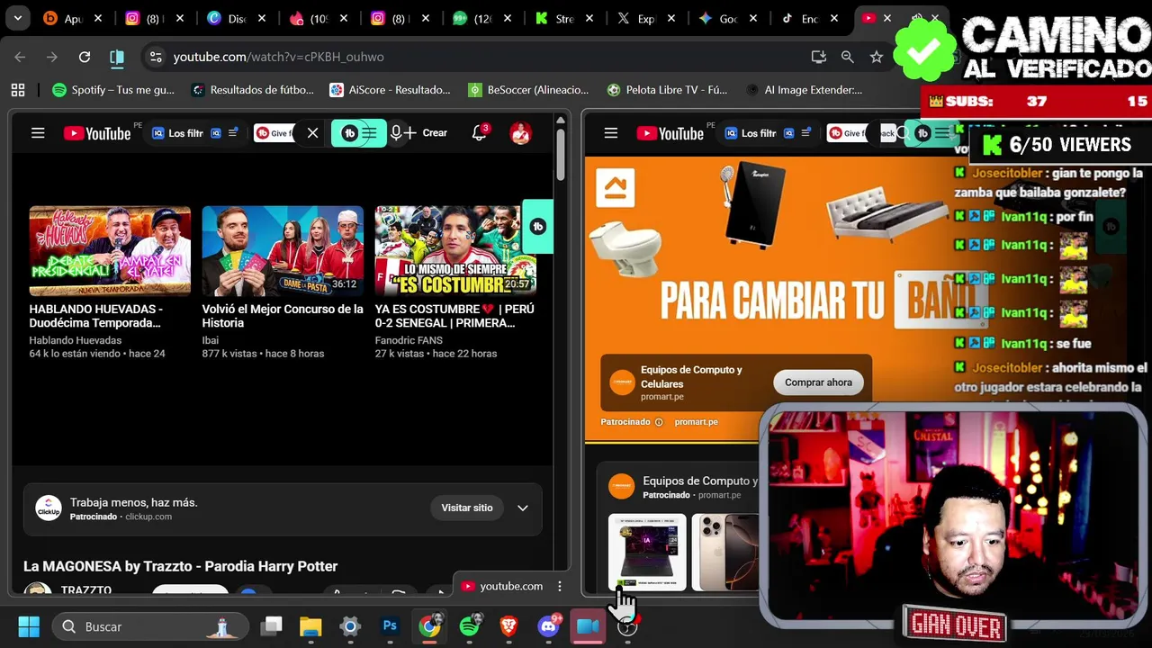Screen dimensions: 1152x648
Task: Open the 'Resultados de fútbol' bookmark
Action: coord(253,90)
